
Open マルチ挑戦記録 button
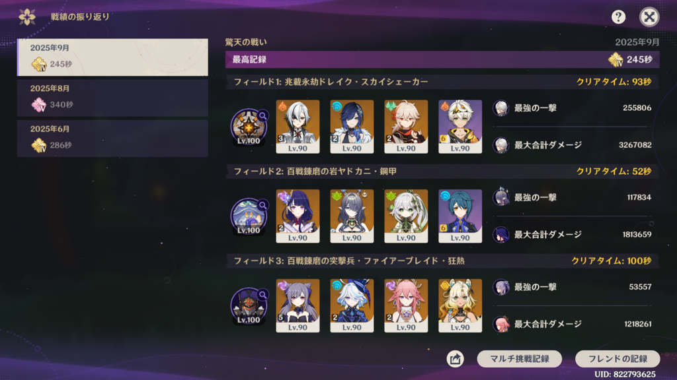pos(520,359)
